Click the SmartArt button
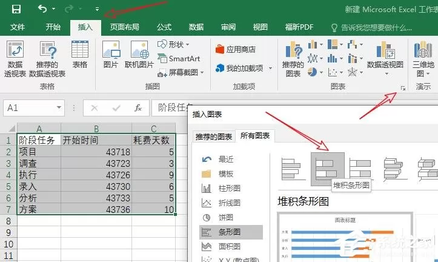 (179, 59)
